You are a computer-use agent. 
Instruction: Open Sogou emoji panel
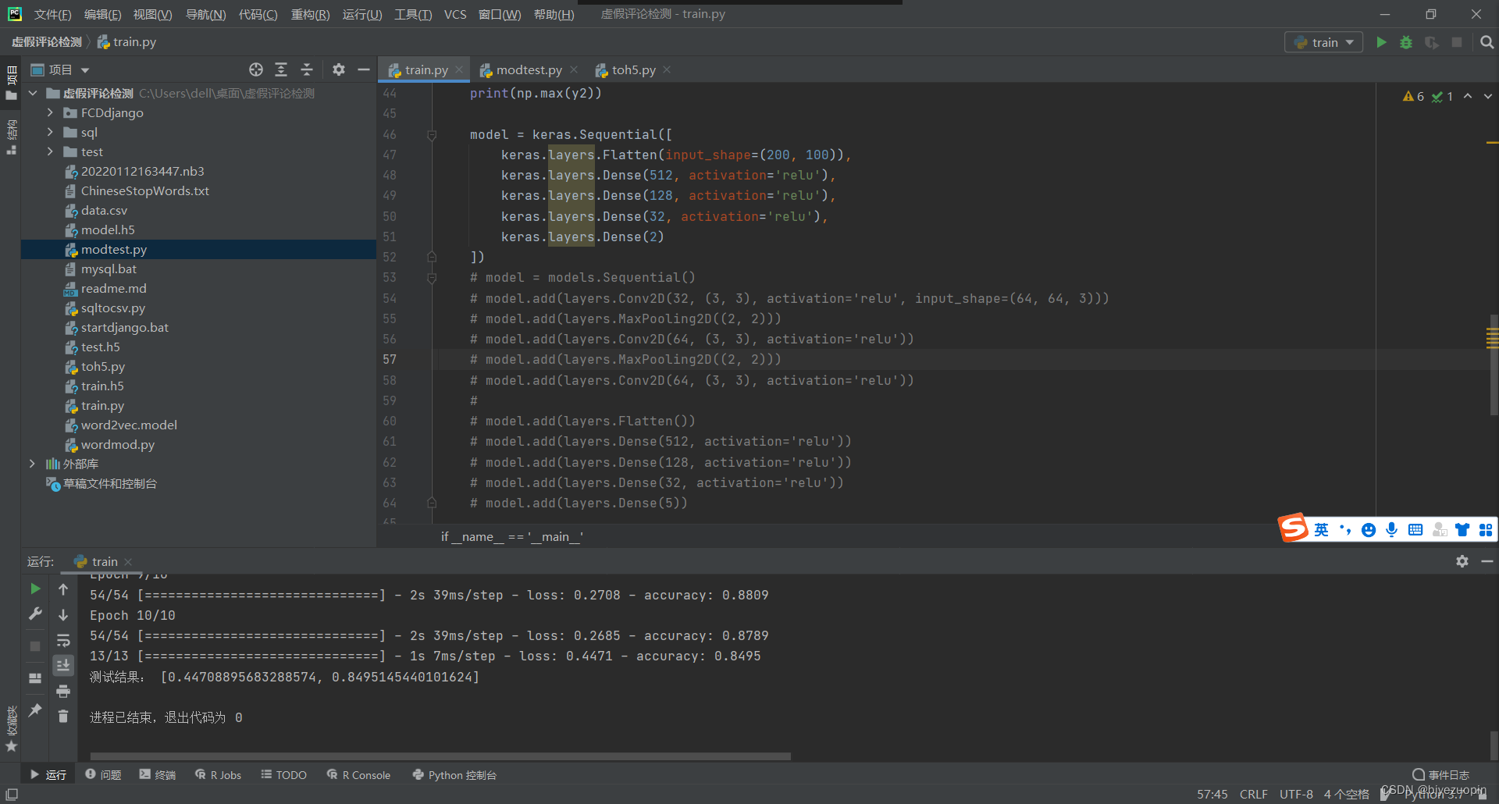(x=1369, y=530)
